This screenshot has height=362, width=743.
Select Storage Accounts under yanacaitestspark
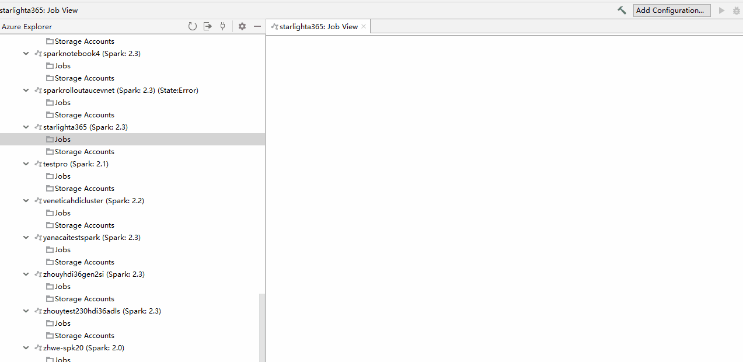84,262
